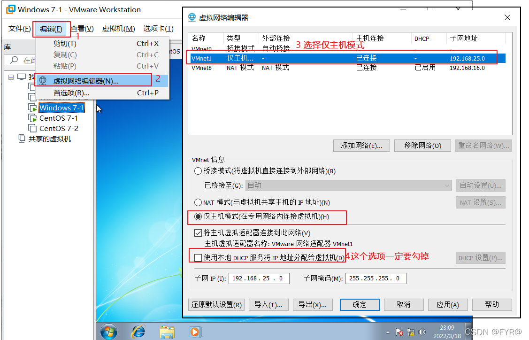Click 帮助 button
The width and height of the screenshot is (529, 340).
point(492,305)
